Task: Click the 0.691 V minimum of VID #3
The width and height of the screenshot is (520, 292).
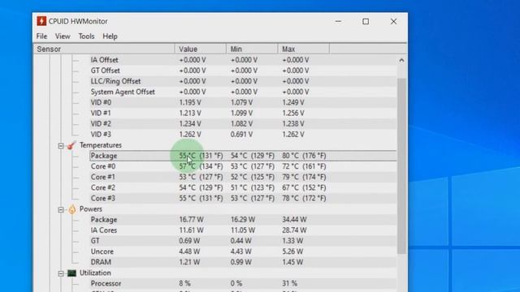Action: (x=241, y=135)
